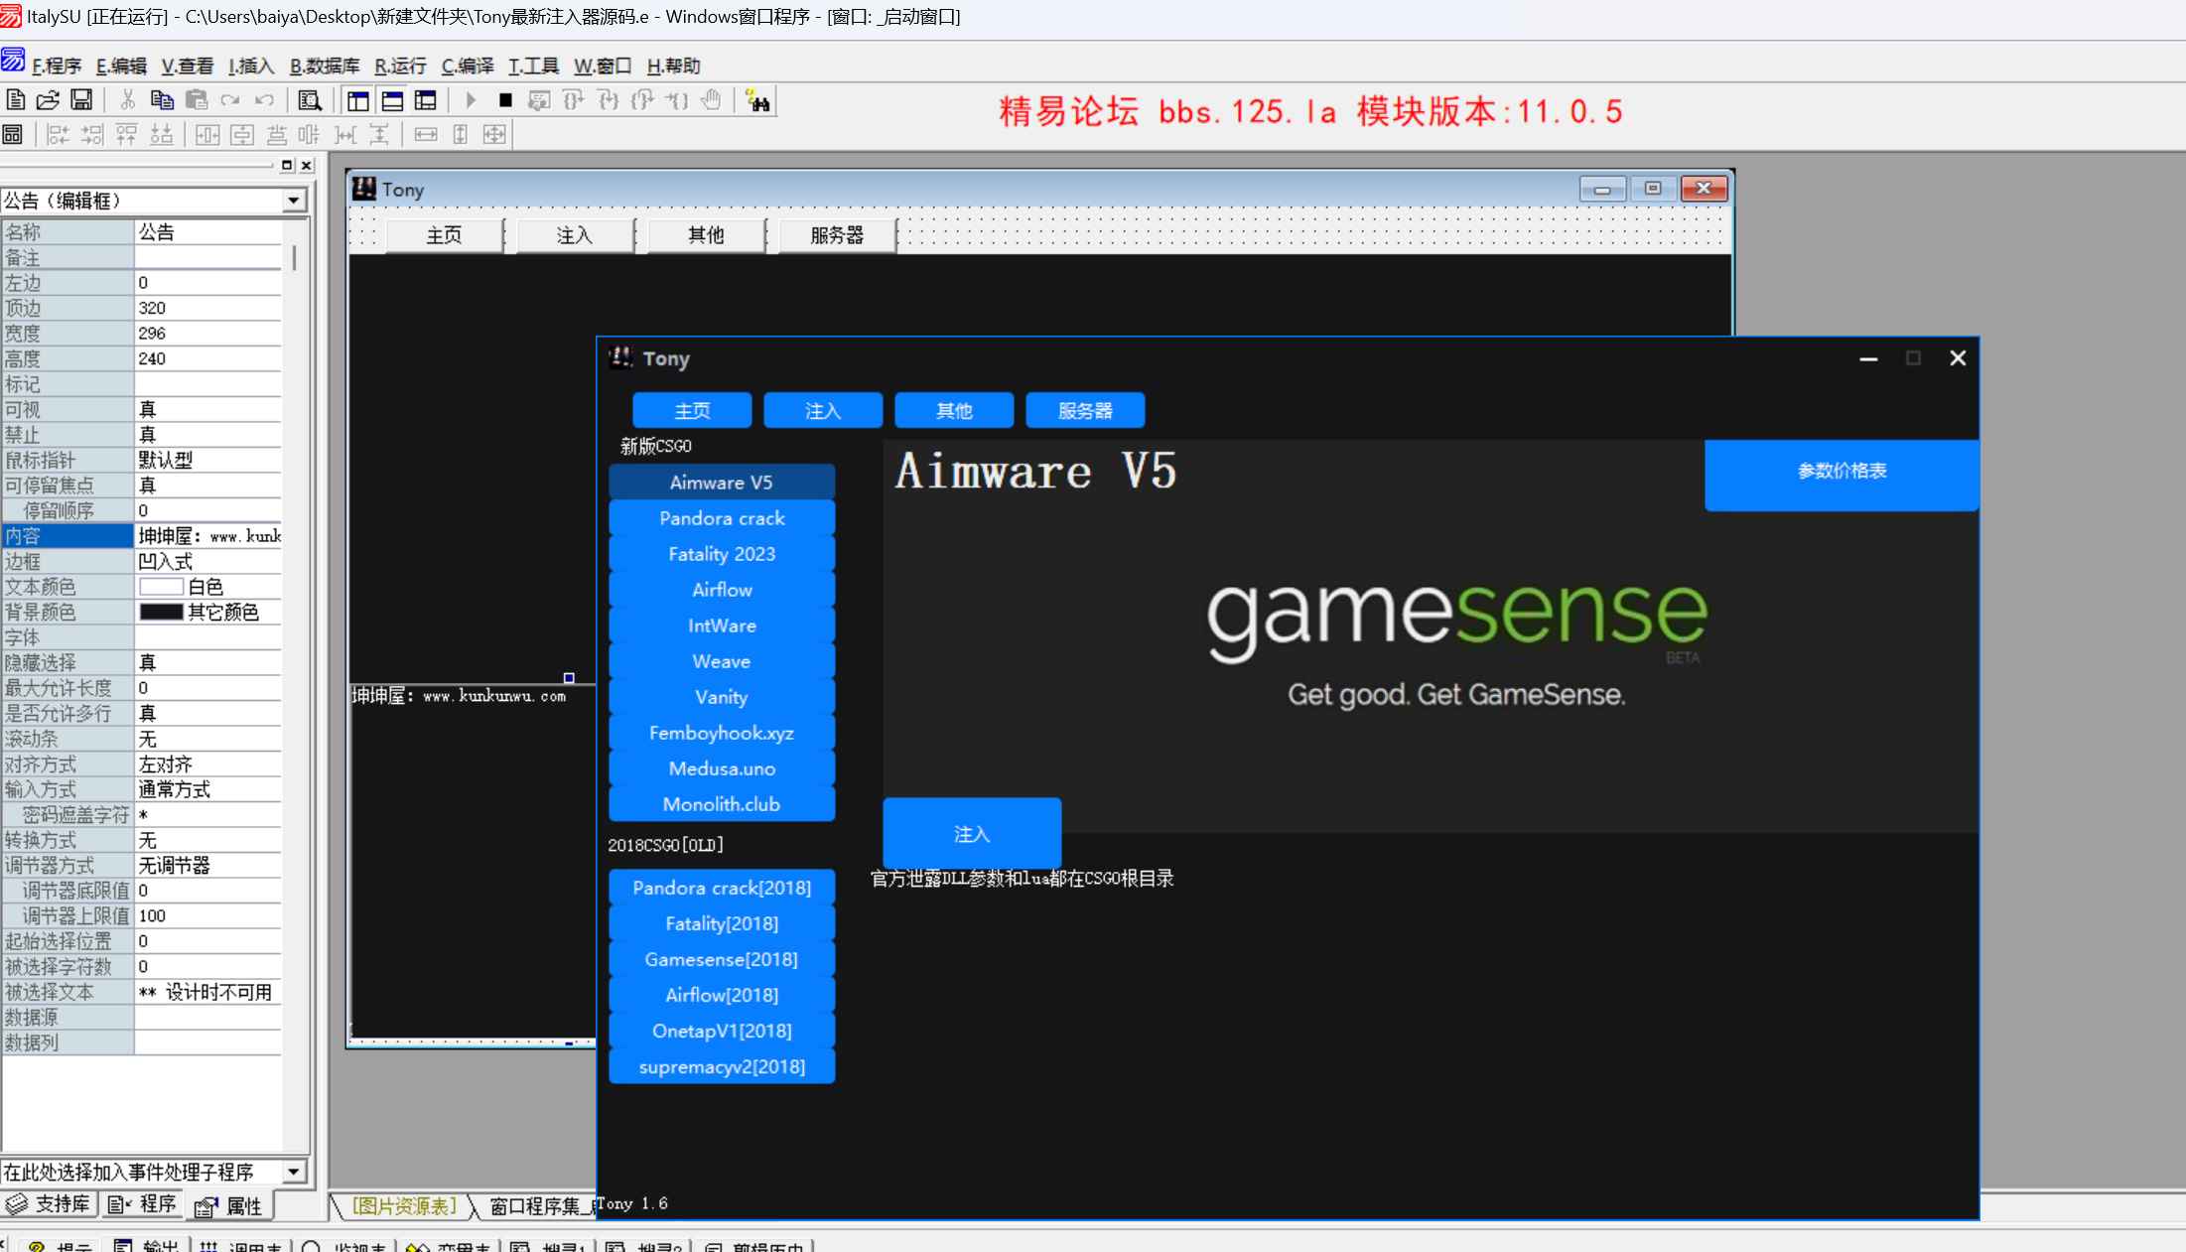2186x1252 pixels.
Task: Toggle the third panel layout button
Action: [x=426, y=100]
